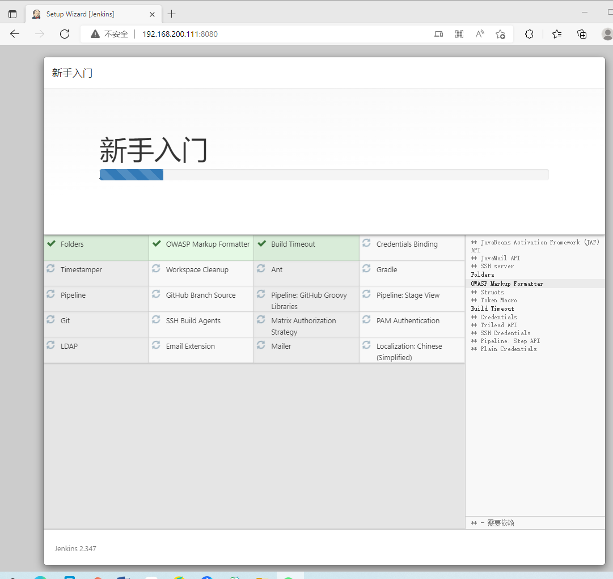The width and height of the screenshot is (613, 579).
Task: Click the installation progress bar
Action: [324, 175]
